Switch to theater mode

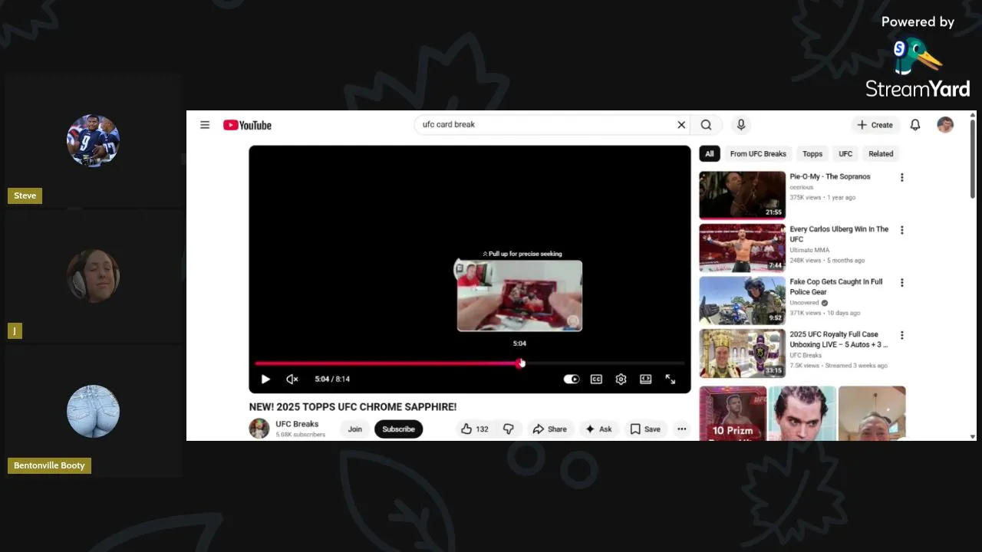click(x=645, y=379)
